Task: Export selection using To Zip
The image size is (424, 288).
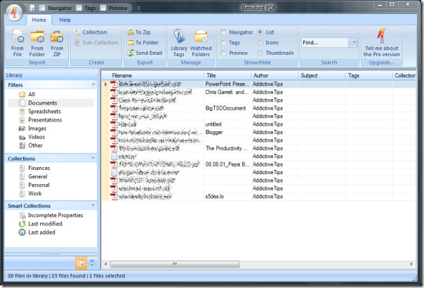Action: 139,32
